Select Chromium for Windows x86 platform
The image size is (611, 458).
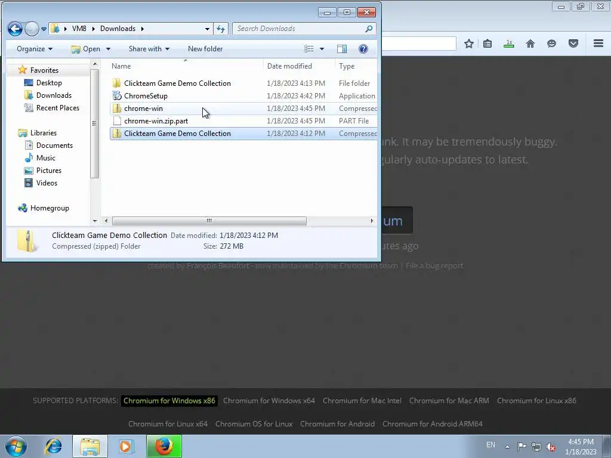tap(169, 400)
